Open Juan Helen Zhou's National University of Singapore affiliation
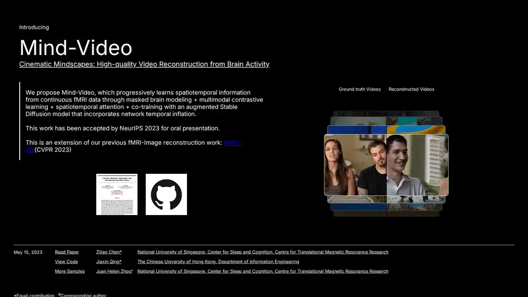 pyautogui.click(x=262, y=271)
